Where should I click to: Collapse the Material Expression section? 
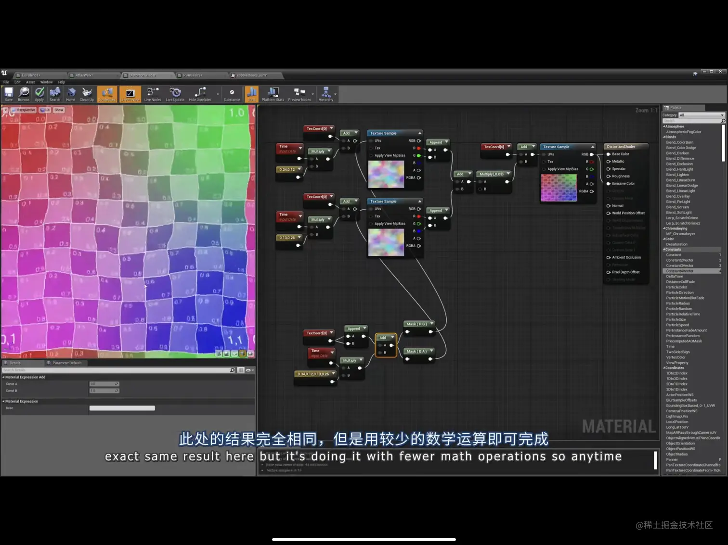pos(3,401)
